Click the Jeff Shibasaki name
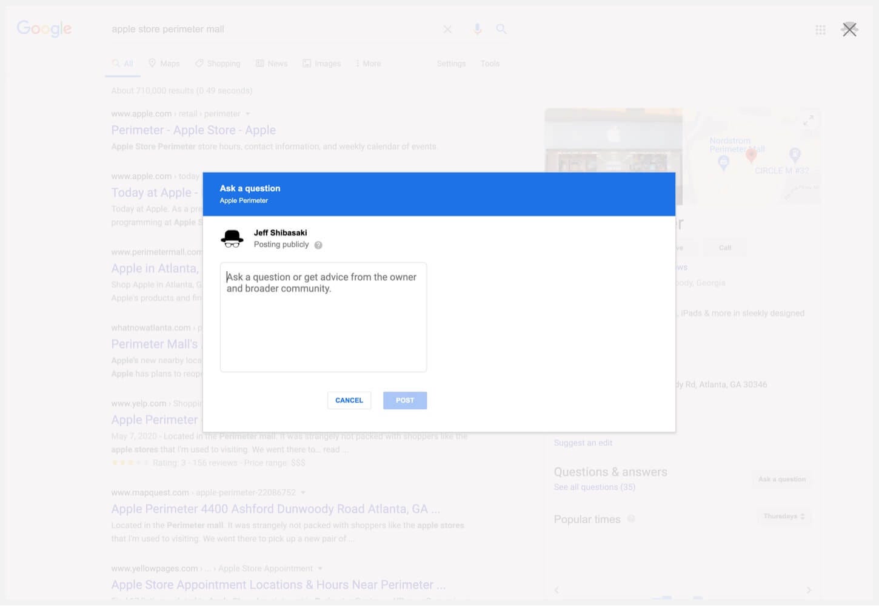879x606 pixels. pos(280,232)
